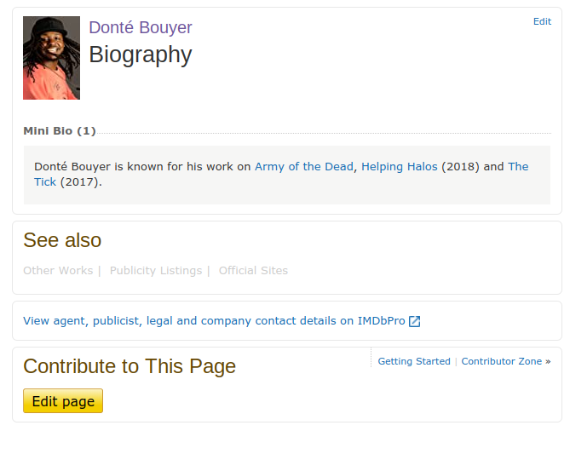Select the greyed Official Sites link
Viewport: 570px width, 454px height.
pyautogui.click(x=253, y=270)
